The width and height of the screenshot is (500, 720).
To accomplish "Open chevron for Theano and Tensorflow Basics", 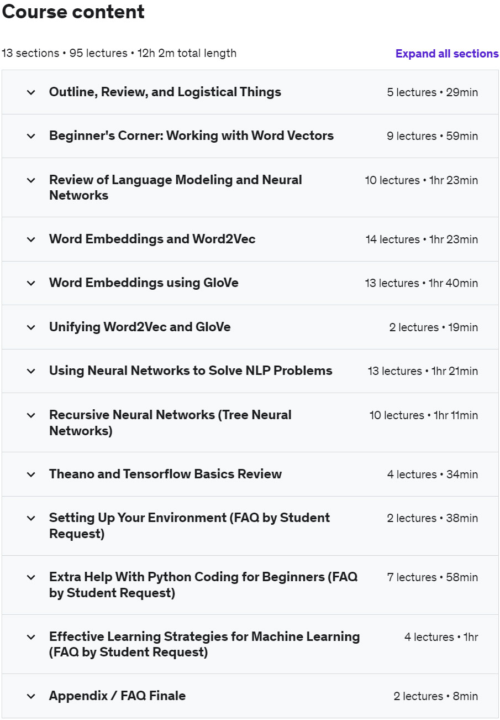I will 31,474.
